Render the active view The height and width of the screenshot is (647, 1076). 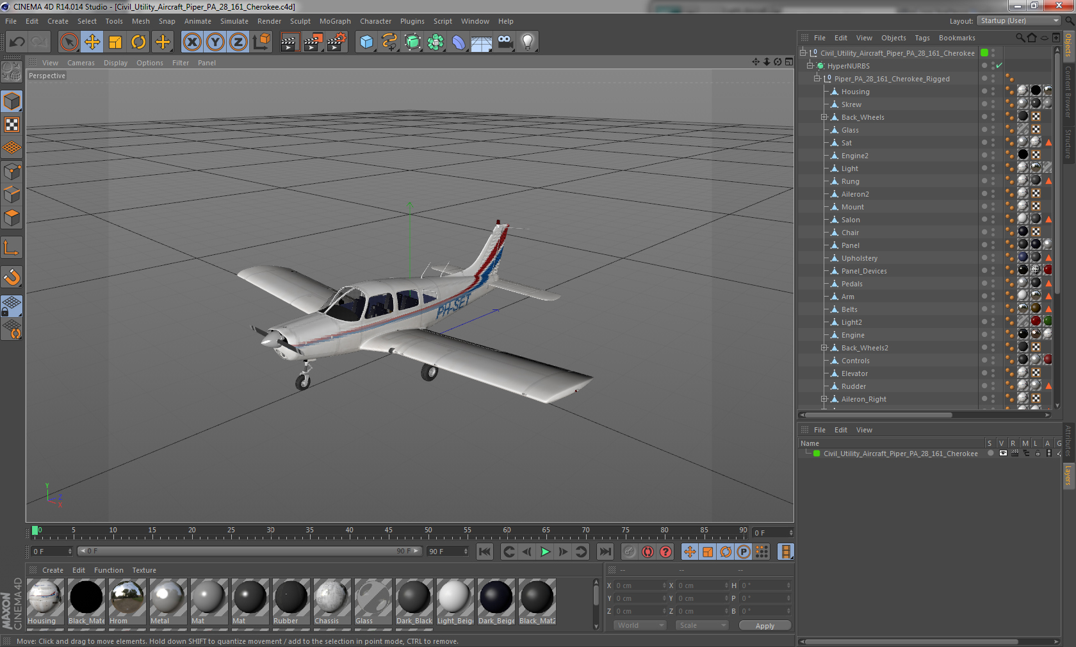tap(289, 42)
